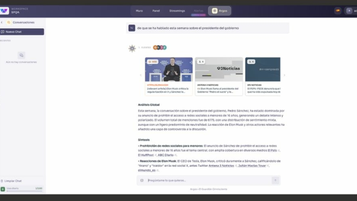Open the Elon Musk El País article card
Image resolution: width=357 pixels, height=201 pixels.
click(169, 76)
